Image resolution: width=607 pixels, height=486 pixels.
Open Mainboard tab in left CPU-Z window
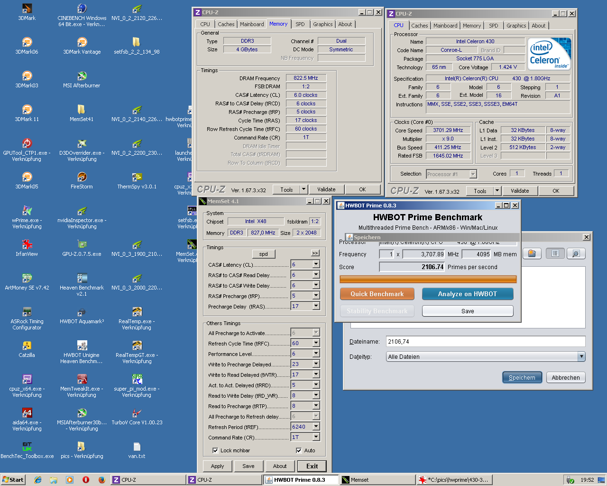[252, 24]
